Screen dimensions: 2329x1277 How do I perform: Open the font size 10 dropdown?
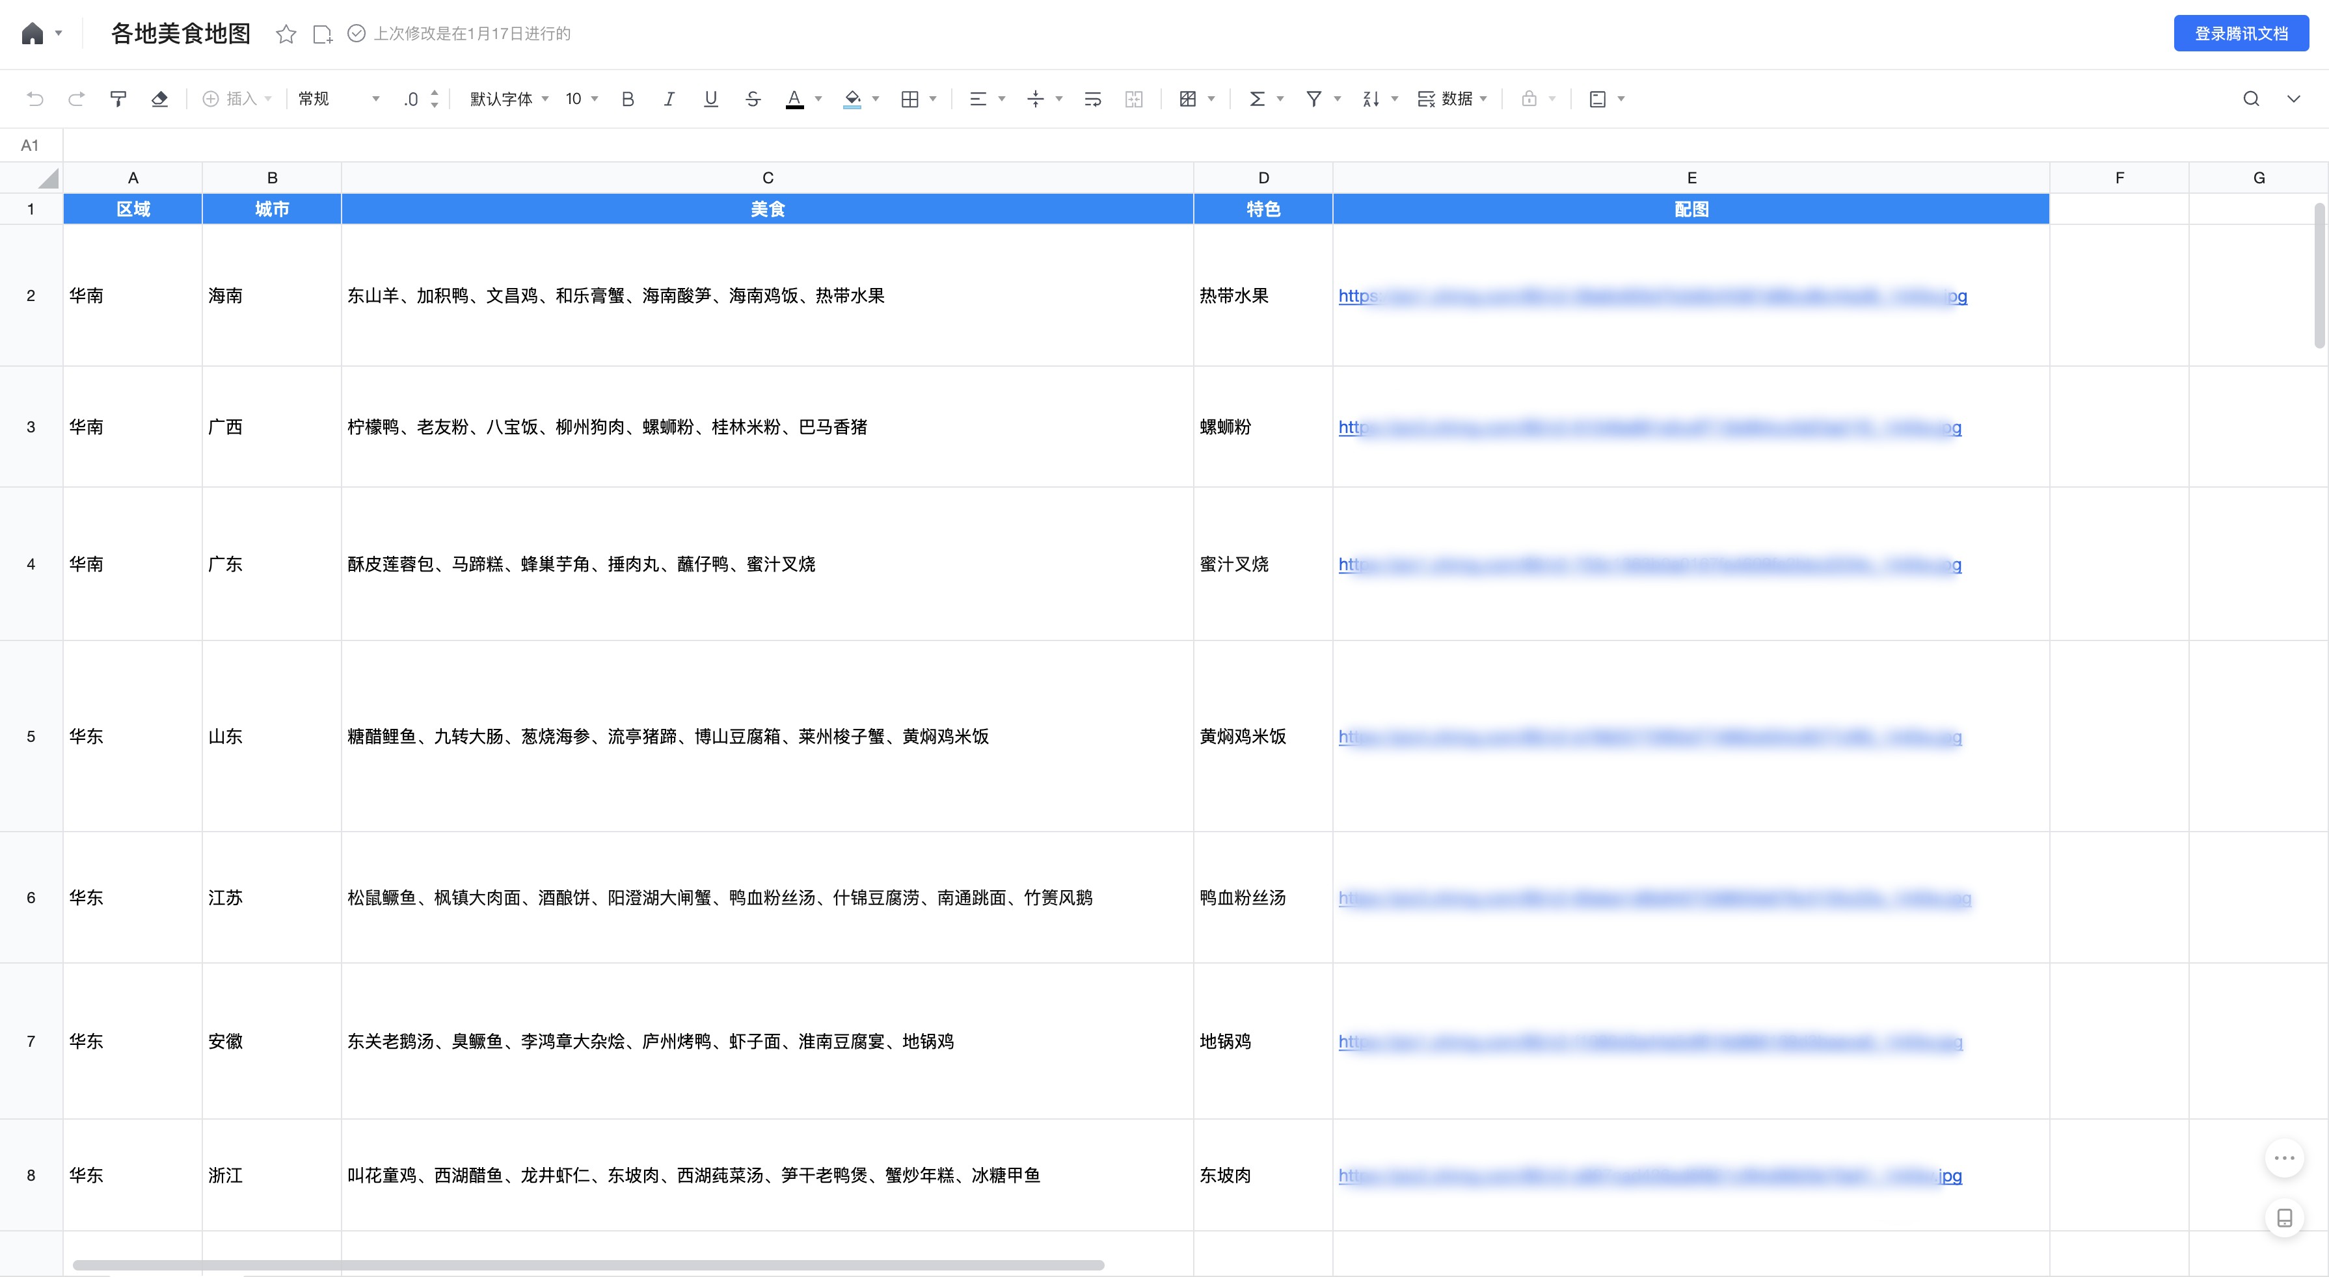click(582, 99)
